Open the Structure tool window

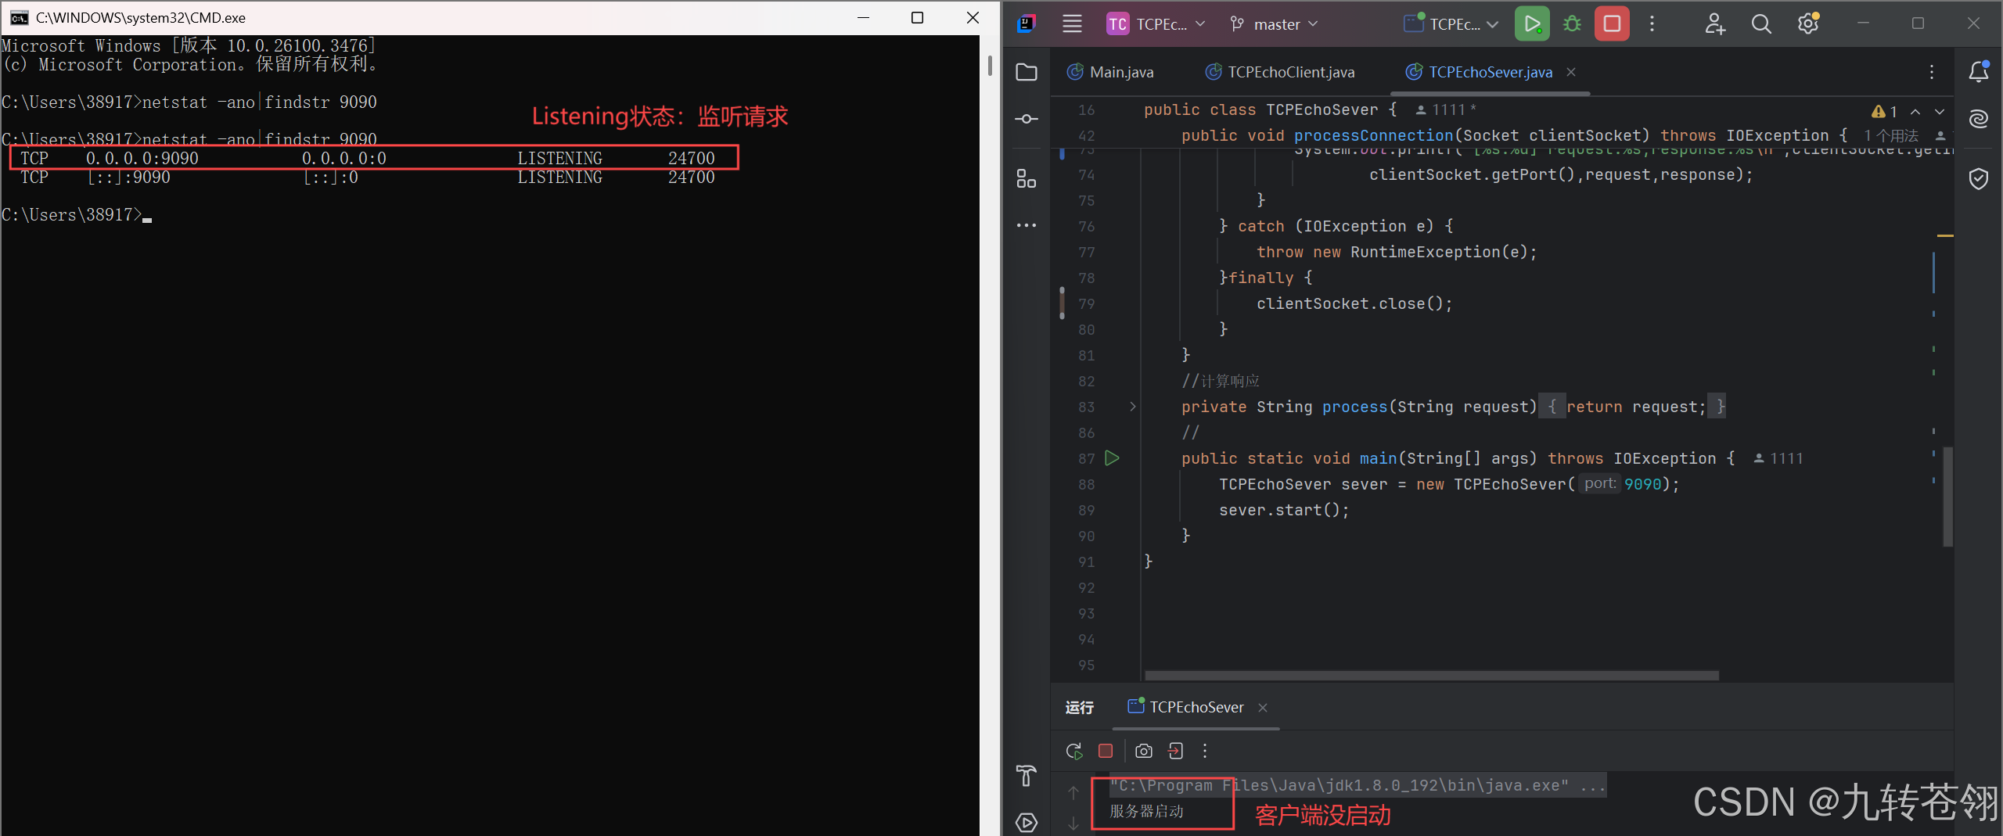pos(1027,178)
